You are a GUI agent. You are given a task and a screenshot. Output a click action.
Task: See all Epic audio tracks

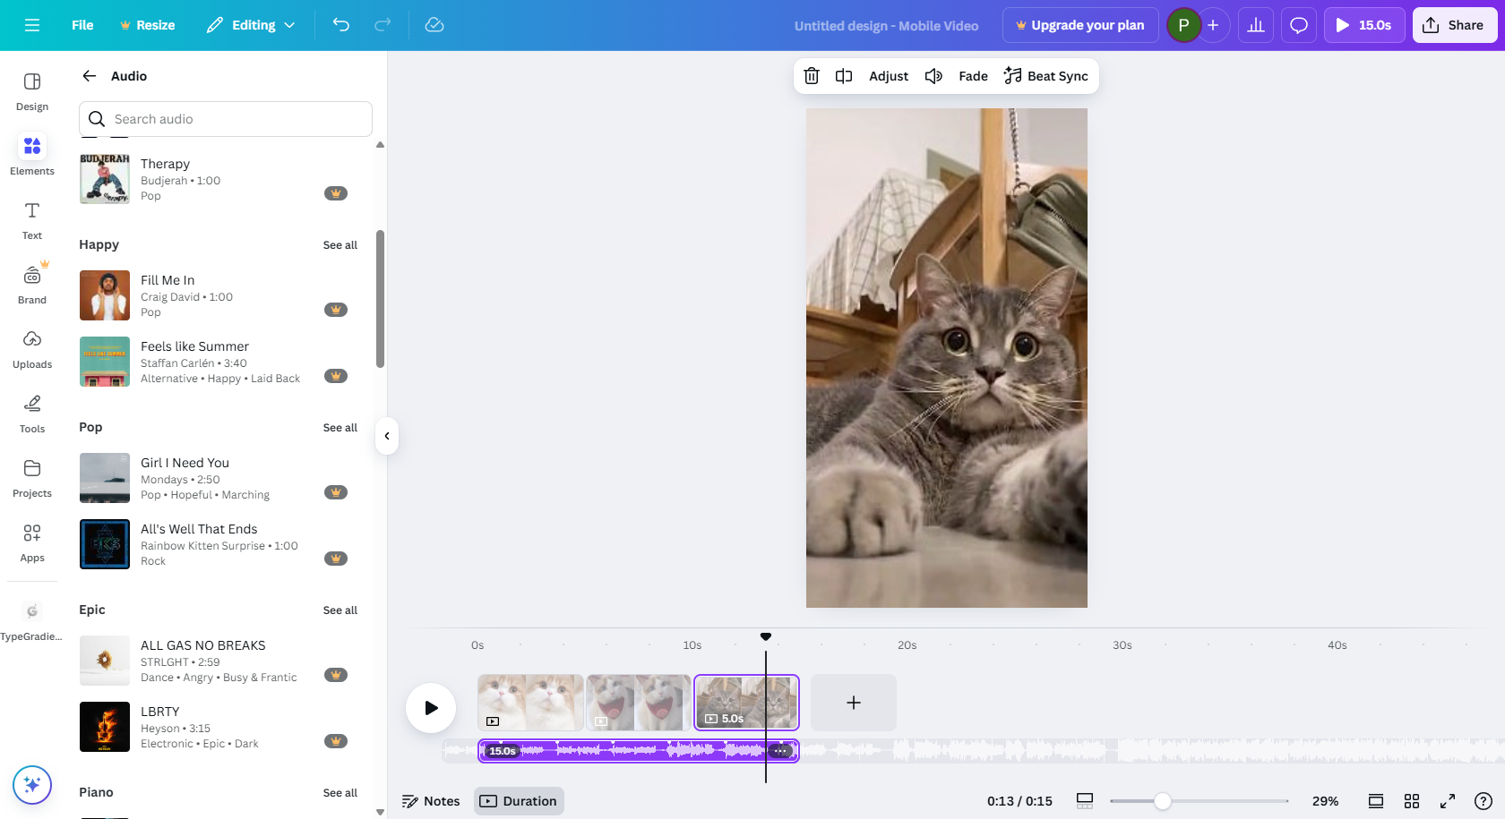pos(340,610)
